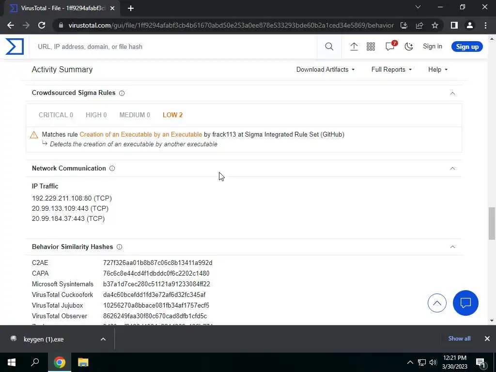Open Help dropdown
This screenshot has height=372, width=496.
(438, 70)
